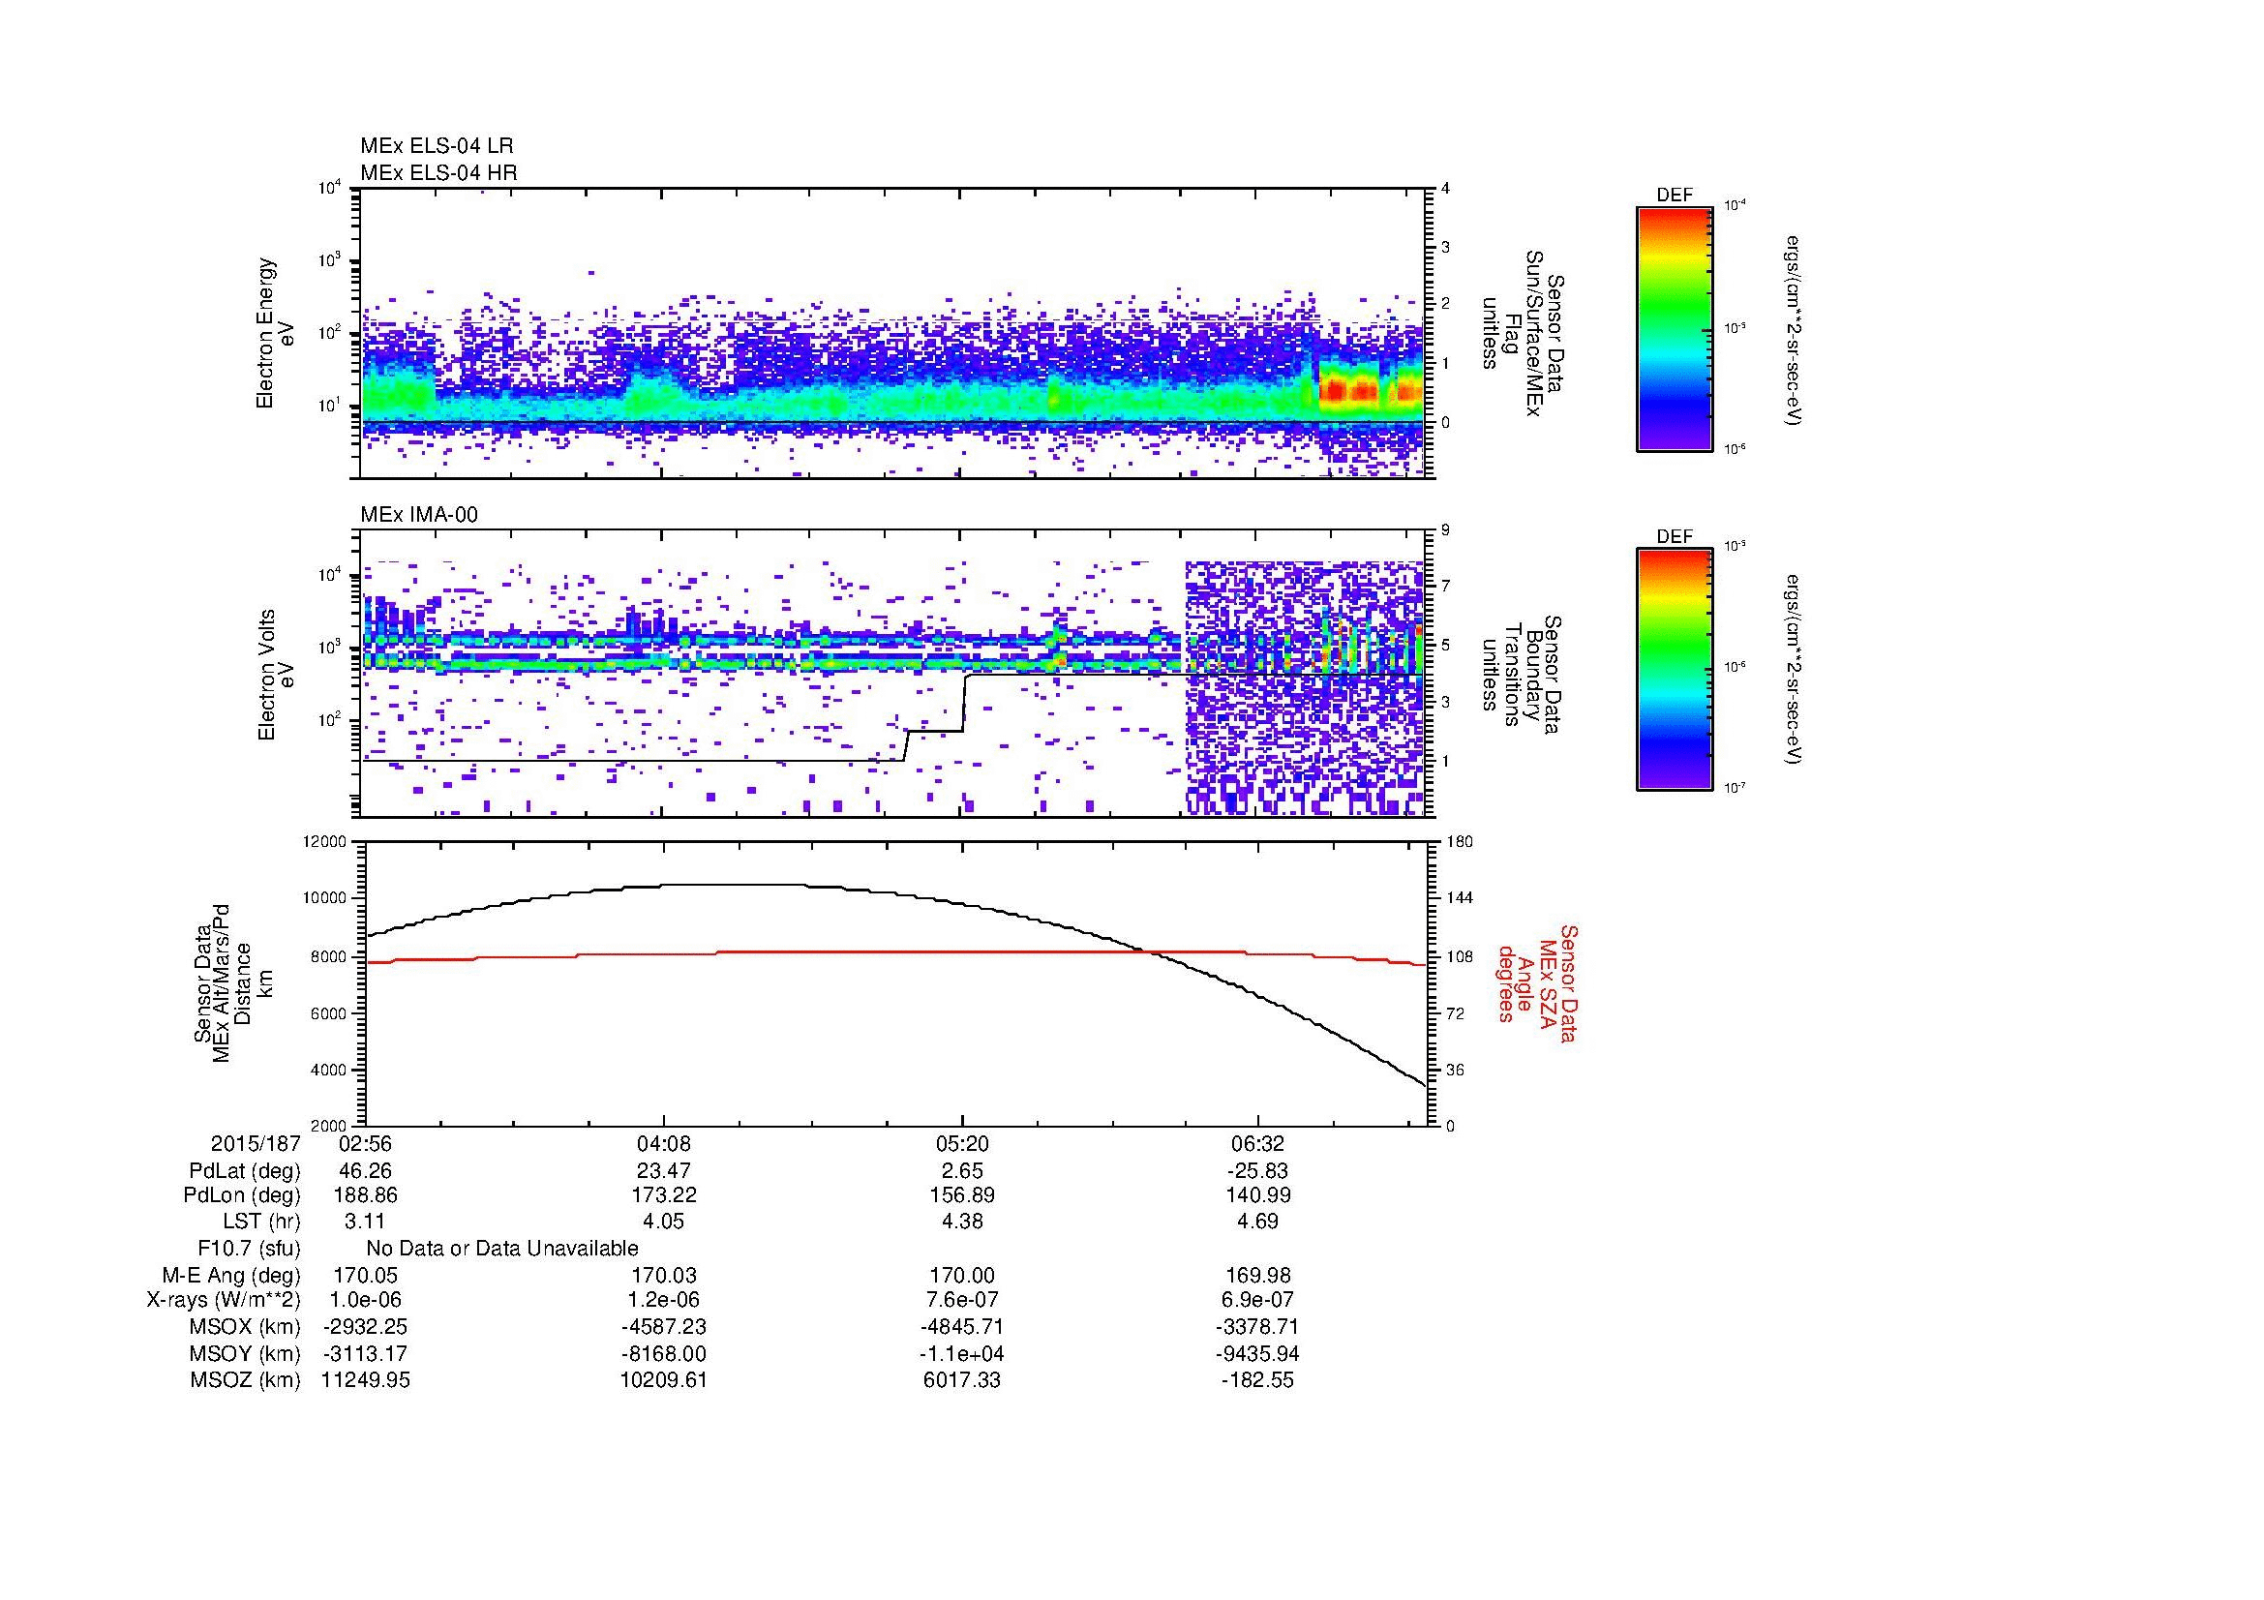Screen dimensions: 2264x1600
Task: Click M-E angle value '170.05'
Action: [x=366, y=1276]
